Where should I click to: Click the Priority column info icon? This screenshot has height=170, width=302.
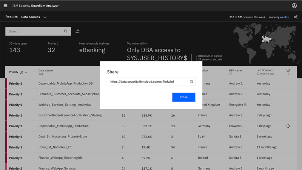pyautogui.click(x=21, y=72)
